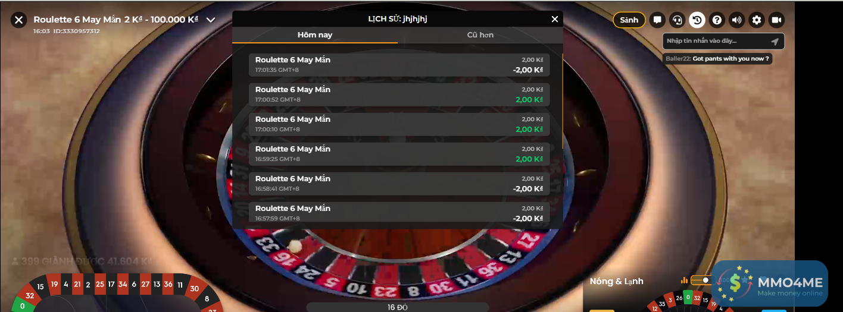Image resolution: width=843 pixels, height=312 pixels.
Task: Toggle the bet history clock icon
Action: (x=697, y=20)
